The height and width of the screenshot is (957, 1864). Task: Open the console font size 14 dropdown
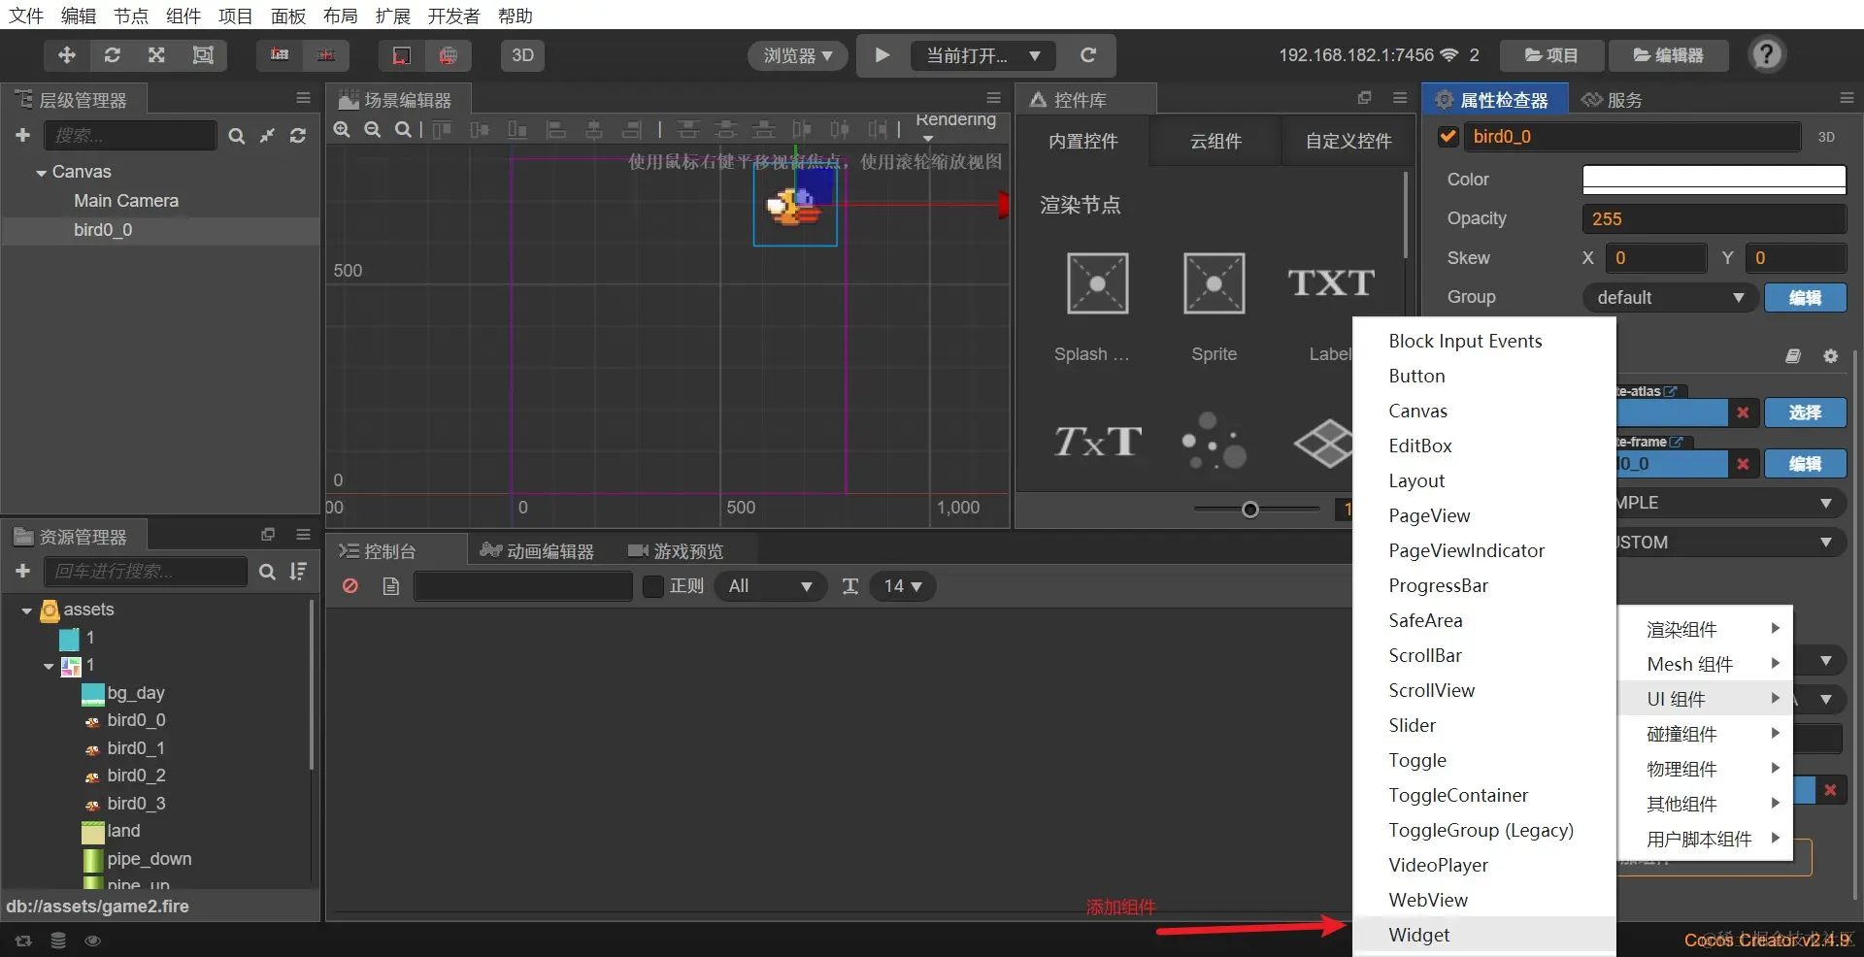903,586
